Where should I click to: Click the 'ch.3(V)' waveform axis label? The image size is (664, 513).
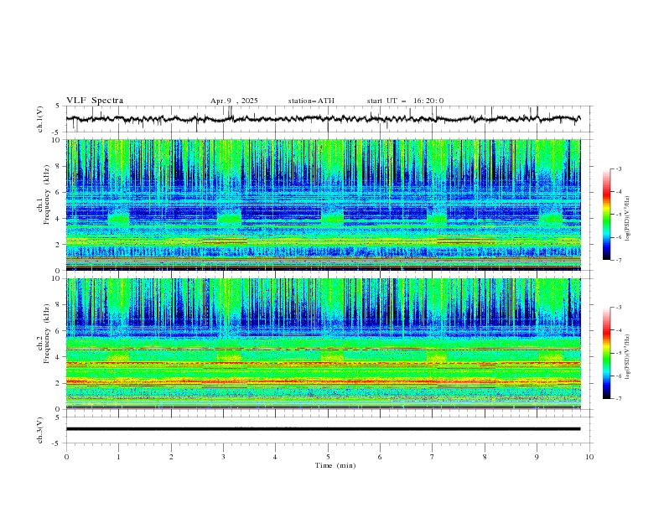pos(40,430)
